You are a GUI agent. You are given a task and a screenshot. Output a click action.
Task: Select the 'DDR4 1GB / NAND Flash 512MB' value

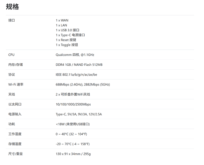click(79, 65)
